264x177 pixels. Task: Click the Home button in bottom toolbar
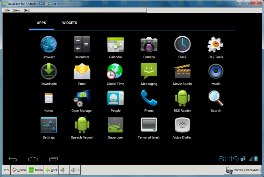pos(19,170)
